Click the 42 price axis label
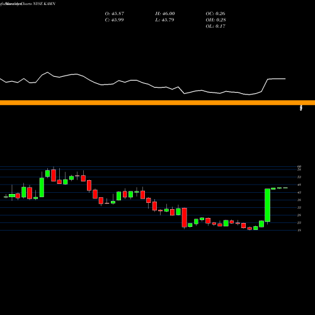Image resolution: width=315 pixels, height=315 pixels. (299, 192)
